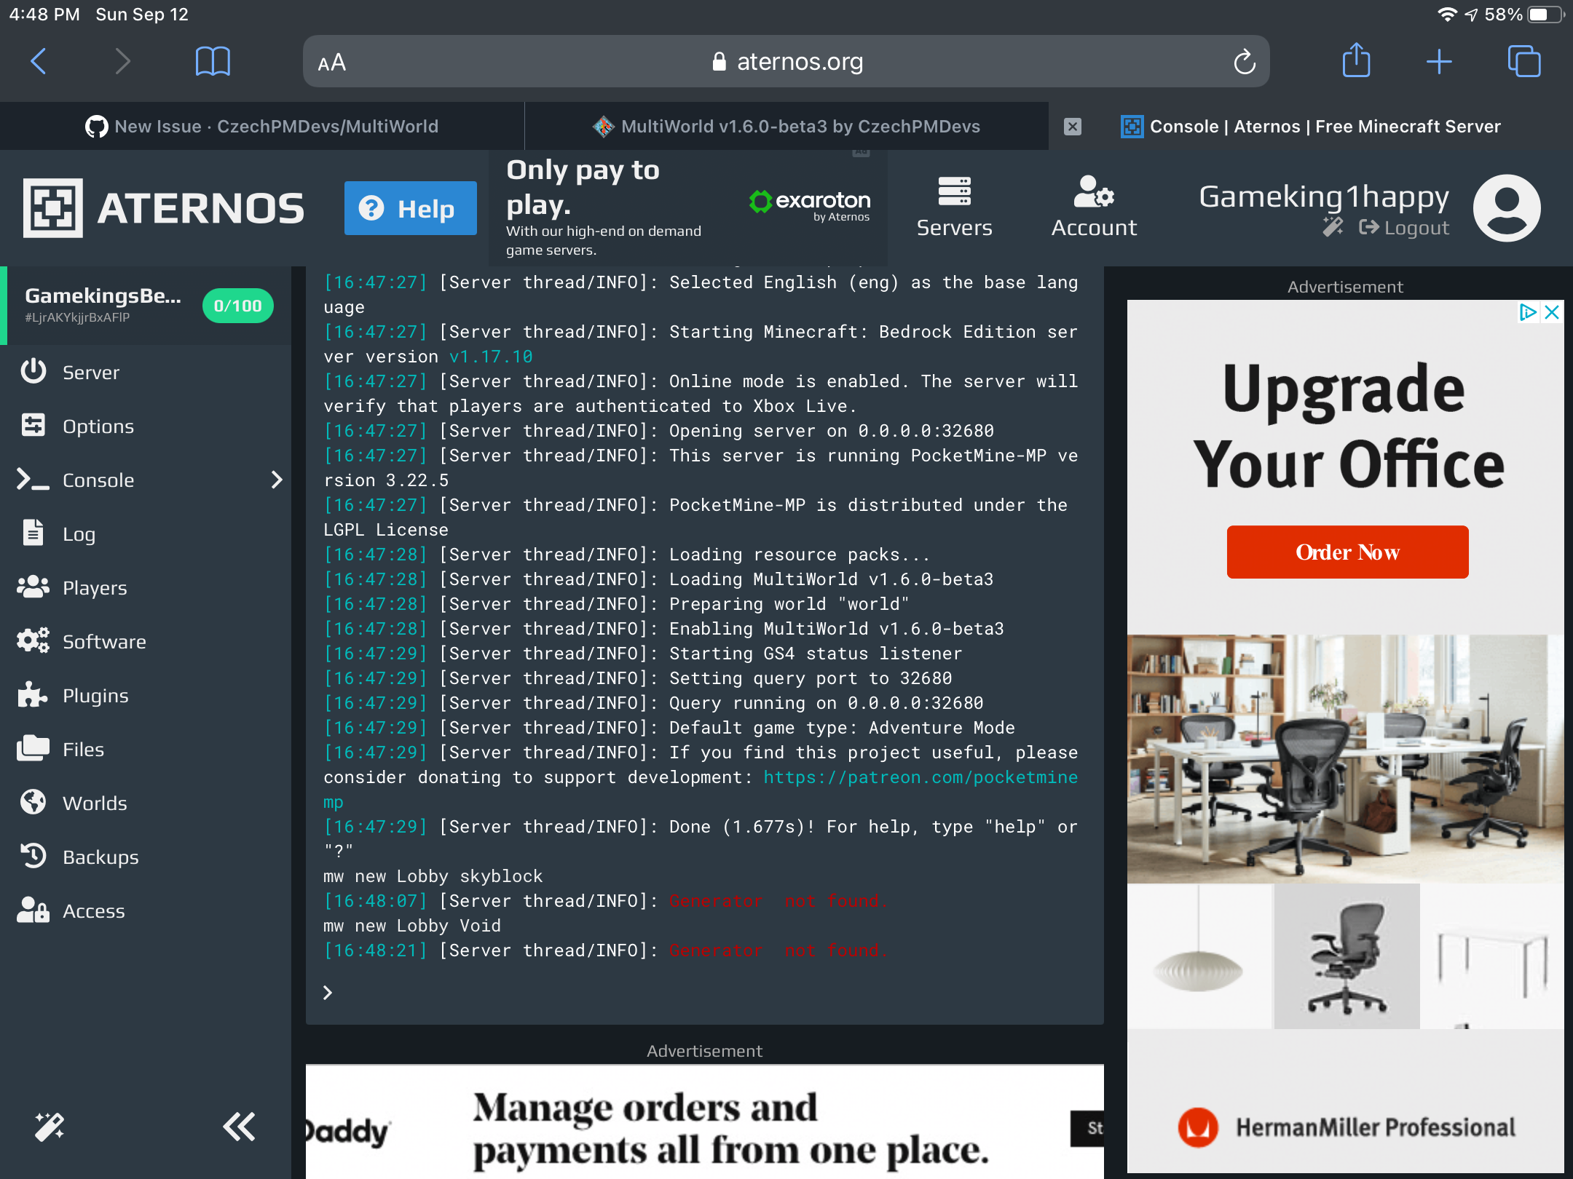Open the Files manager
Viewport: 1573px width, 1179px height.
coord(82,749)
